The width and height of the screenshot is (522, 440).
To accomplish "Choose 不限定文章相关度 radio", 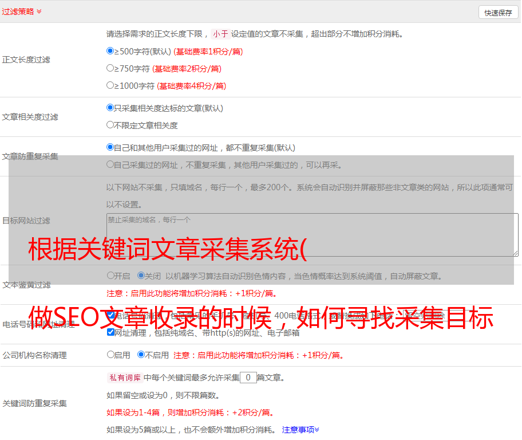I will pos(110,125).
